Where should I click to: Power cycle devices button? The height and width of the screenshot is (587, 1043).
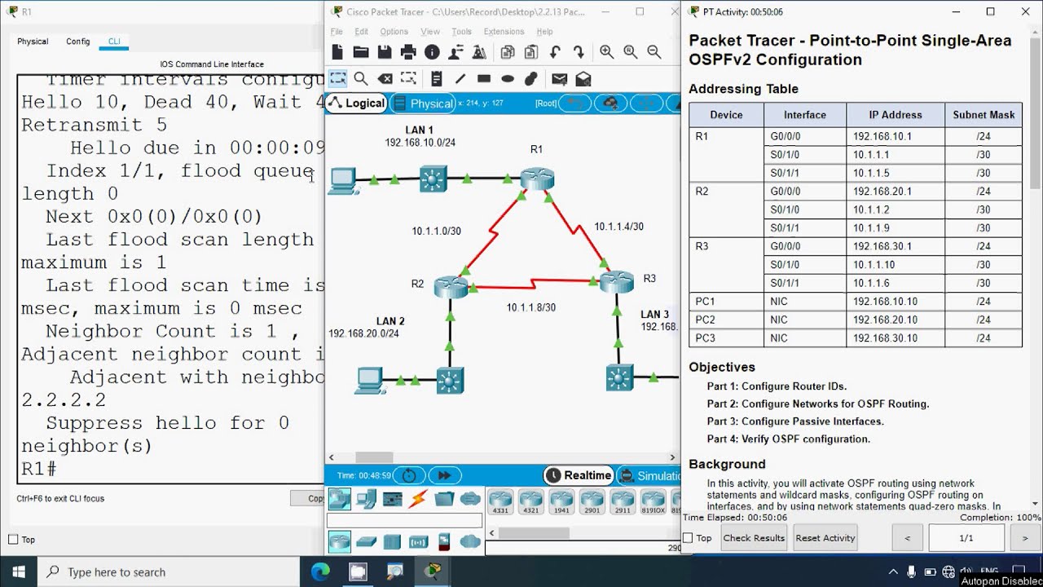tap(409, 475)
